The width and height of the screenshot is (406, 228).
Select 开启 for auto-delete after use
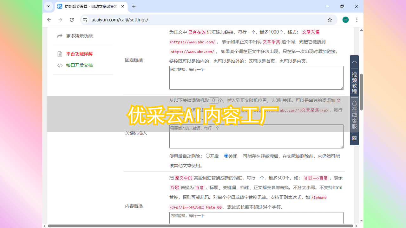[x=208, y=156]
